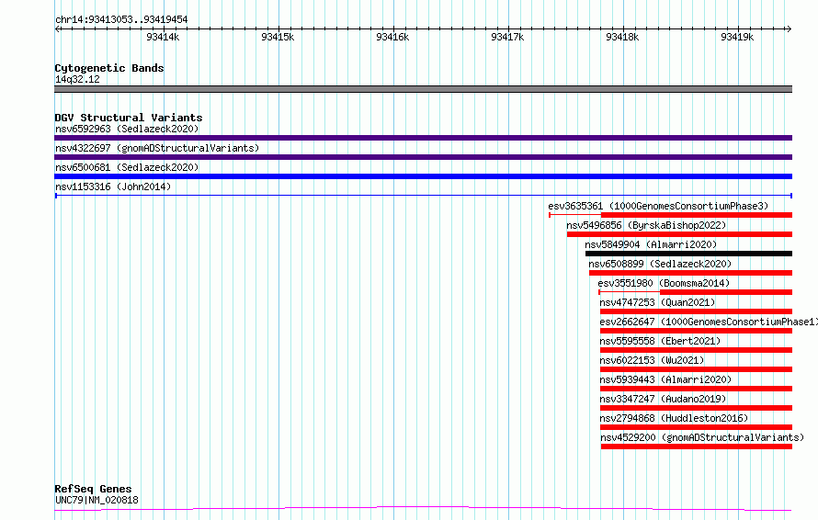
Task: Click the 93416k ruler tick label
Action: [392, 37]
